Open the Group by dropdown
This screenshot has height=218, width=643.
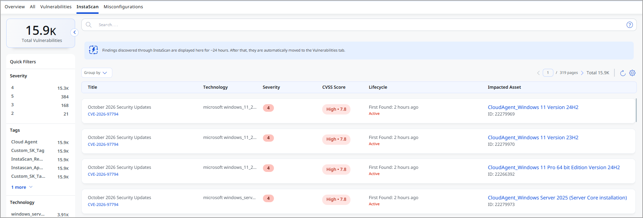pyautogui.click(x=97, y=73)
